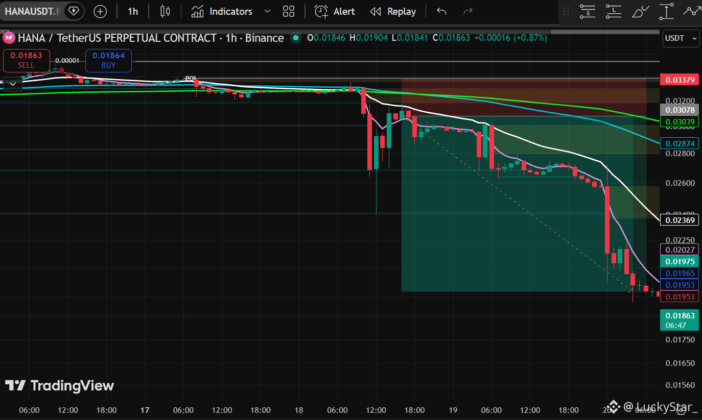Click the HANA / TetherUS PERPETUAL CONTRACT title
This screenshot has width=702, height=420.
[151, 38]
